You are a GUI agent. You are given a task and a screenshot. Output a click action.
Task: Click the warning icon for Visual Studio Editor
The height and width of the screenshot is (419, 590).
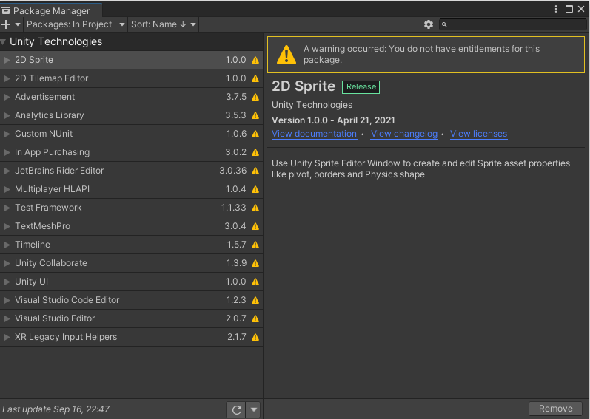coord(255,318)
